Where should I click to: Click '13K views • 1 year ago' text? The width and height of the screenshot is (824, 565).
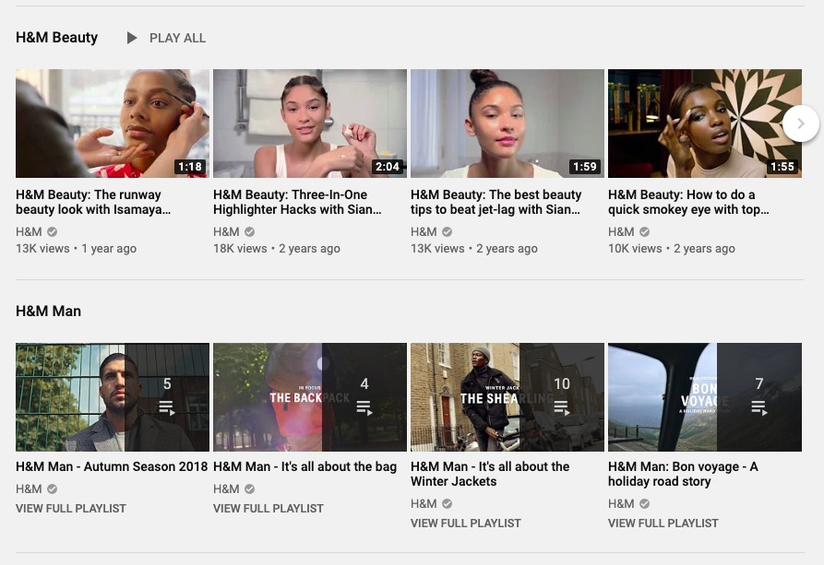[x=77, y=249]
